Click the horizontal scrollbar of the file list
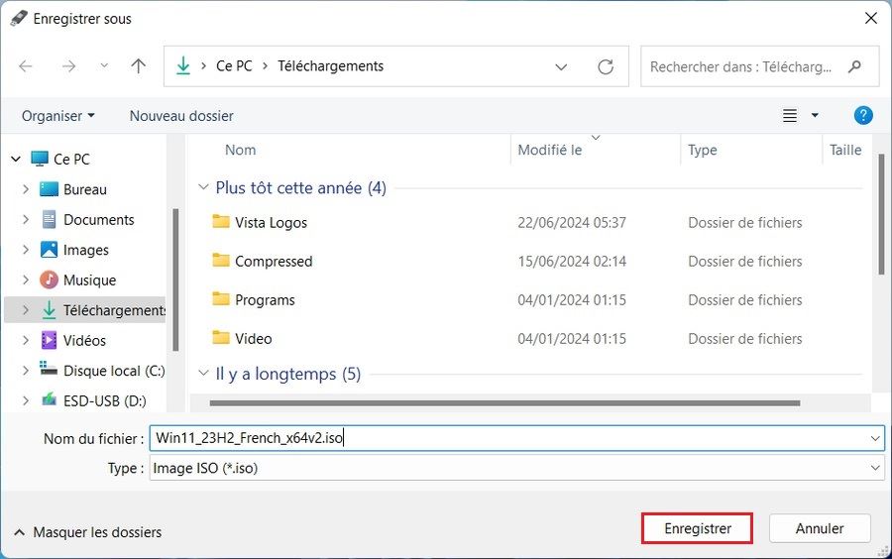The height and width of the screenshot is (559, 892). [x=504, y=403]
